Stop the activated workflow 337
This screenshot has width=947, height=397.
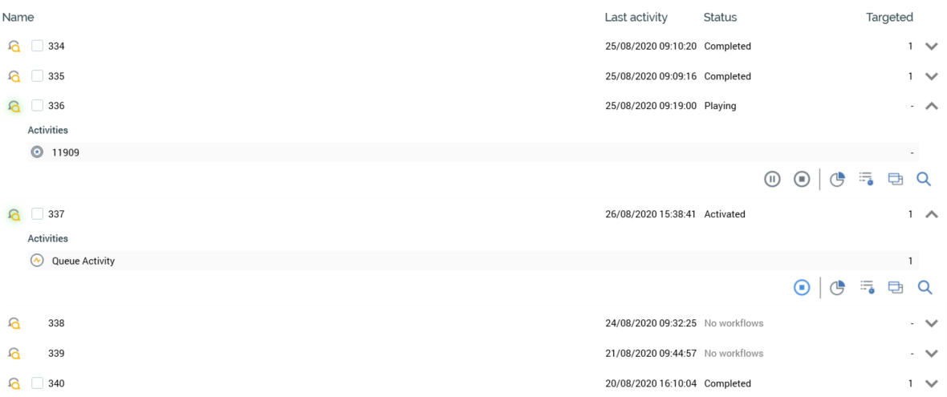pos(802,288)
